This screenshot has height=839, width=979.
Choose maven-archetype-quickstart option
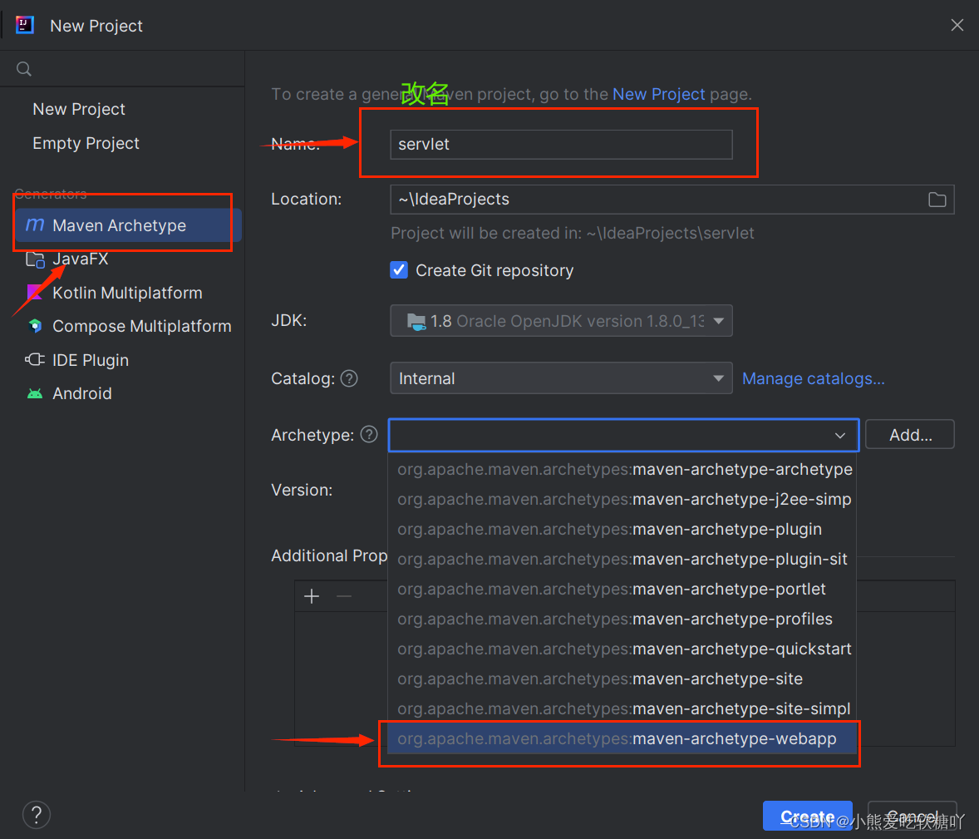(622, 649)
